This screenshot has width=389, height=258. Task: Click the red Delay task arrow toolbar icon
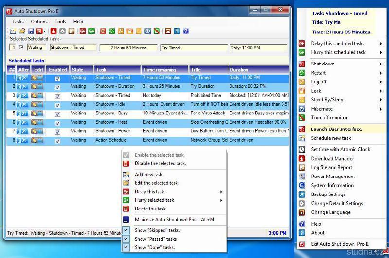click(x=82, y=31)
